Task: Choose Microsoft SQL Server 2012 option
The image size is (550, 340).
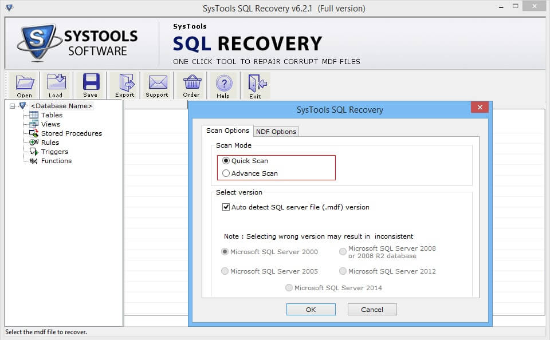Action: point(343,271)
